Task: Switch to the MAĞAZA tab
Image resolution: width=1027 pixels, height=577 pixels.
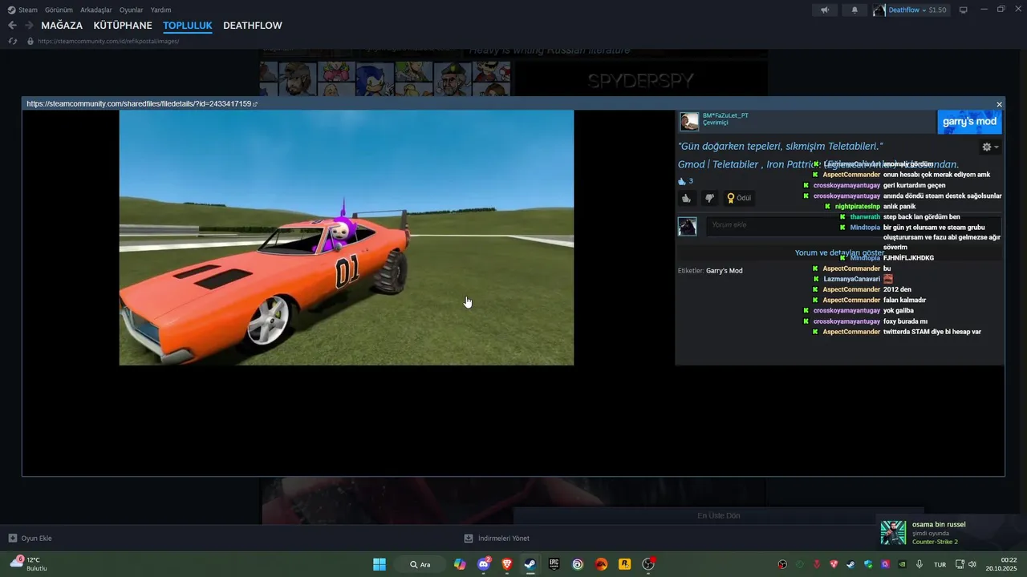Action: (62, 26)
